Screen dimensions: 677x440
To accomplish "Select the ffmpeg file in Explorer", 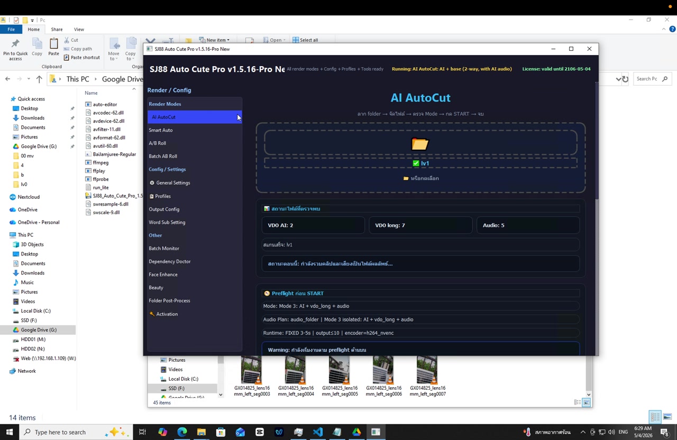I will tap(100, 163).
